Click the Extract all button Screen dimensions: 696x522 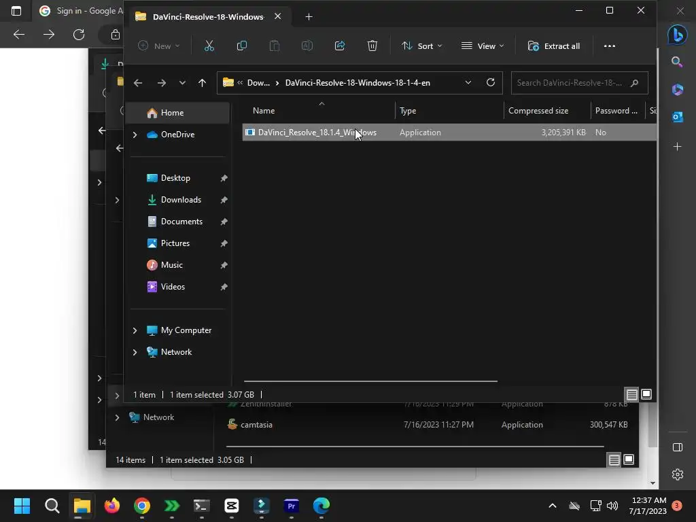pos(553,46)
